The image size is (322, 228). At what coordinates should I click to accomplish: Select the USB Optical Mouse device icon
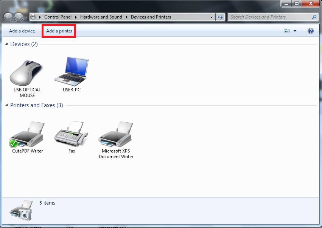[x=26, y=73]
